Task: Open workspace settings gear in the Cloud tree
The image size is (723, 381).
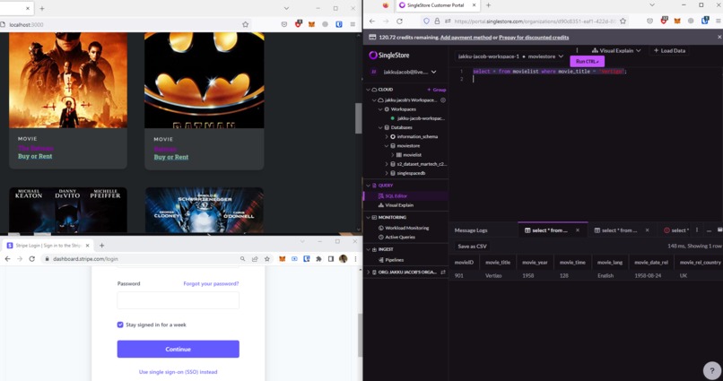Action: pos(442,100)
